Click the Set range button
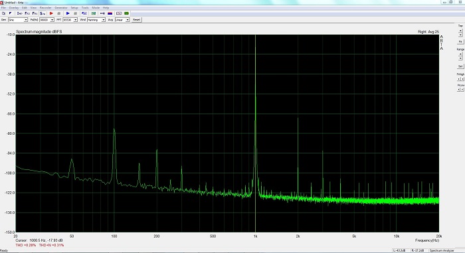This screenshot has height=253, width=465. 460,66
